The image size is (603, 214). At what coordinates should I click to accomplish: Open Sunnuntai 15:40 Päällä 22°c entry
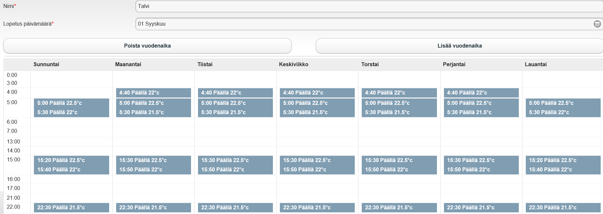coord(72,170)
